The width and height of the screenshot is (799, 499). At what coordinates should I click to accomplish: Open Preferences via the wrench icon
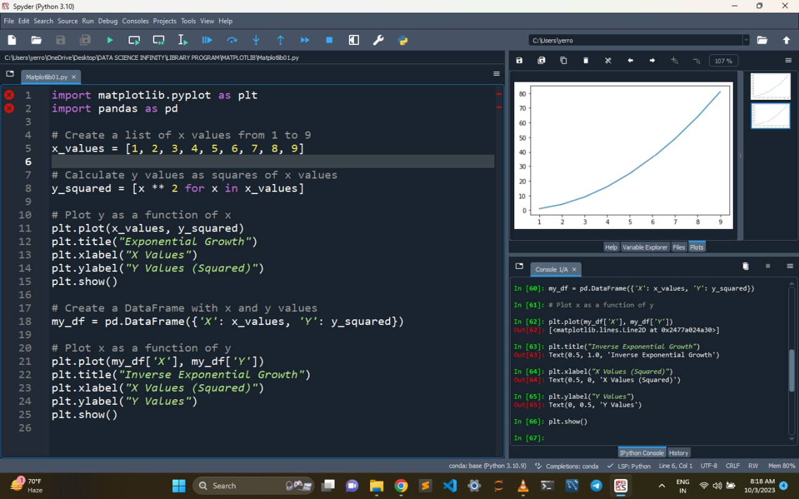point(378,40)
